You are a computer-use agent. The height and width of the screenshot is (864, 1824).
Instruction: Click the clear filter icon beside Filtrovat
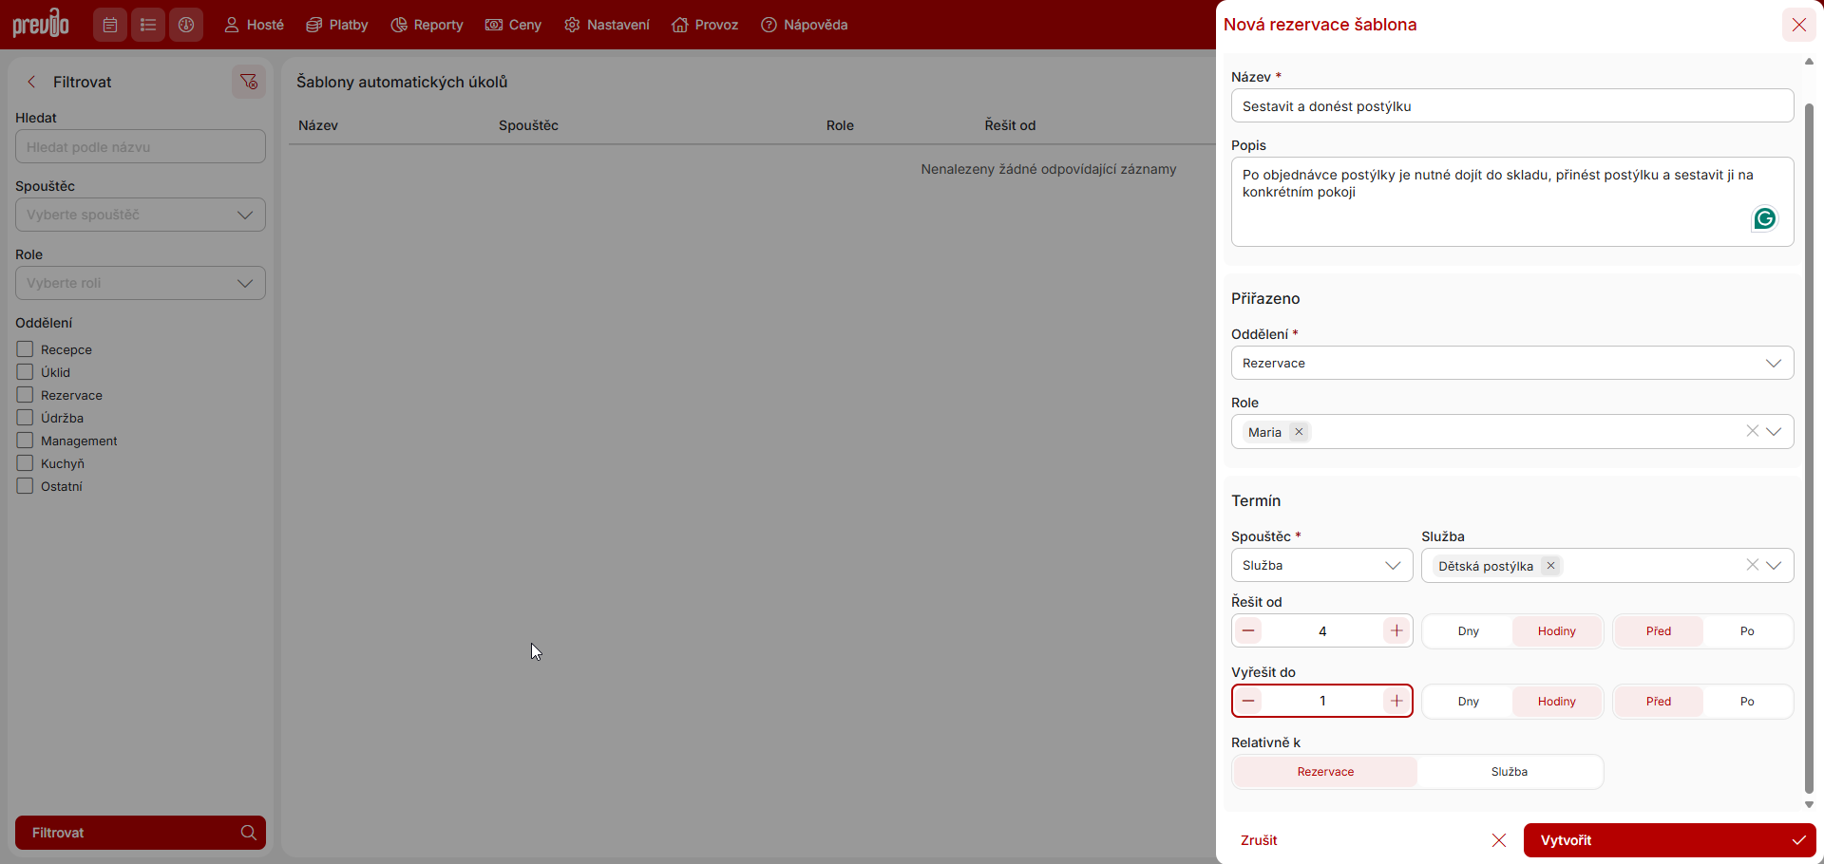pyautogui.click(x=249, y=82)
